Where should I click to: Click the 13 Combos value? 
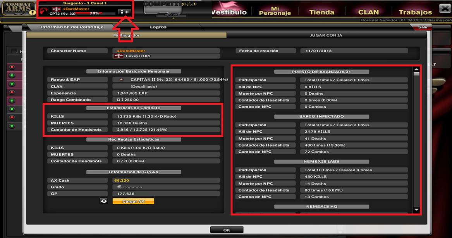(316, 197)
